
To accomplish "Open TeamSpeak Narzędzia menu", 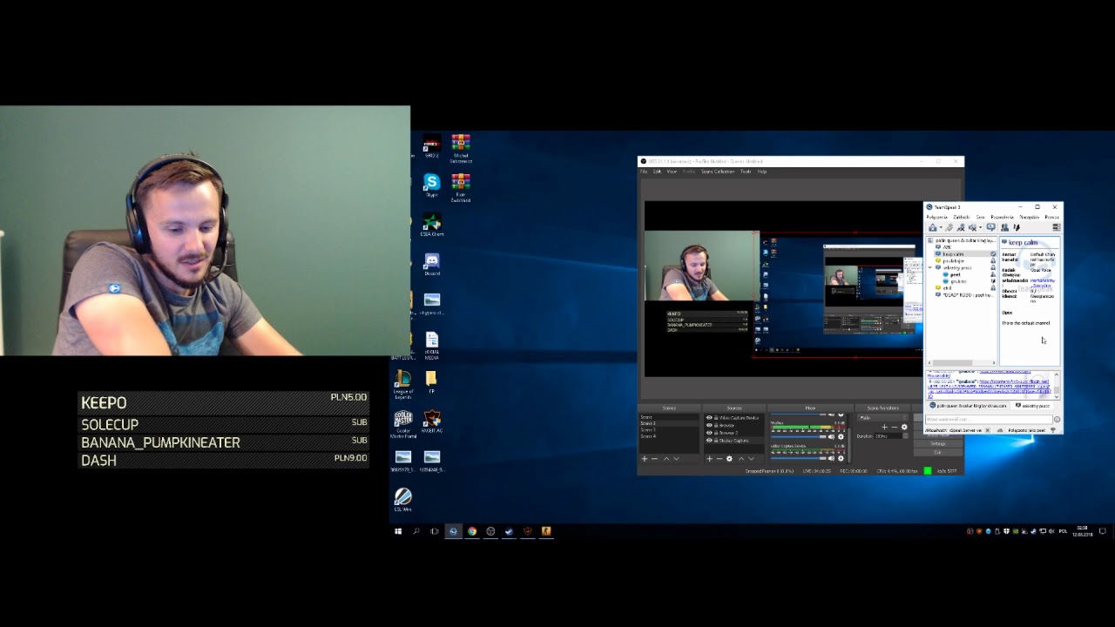I will (1030, 217).
